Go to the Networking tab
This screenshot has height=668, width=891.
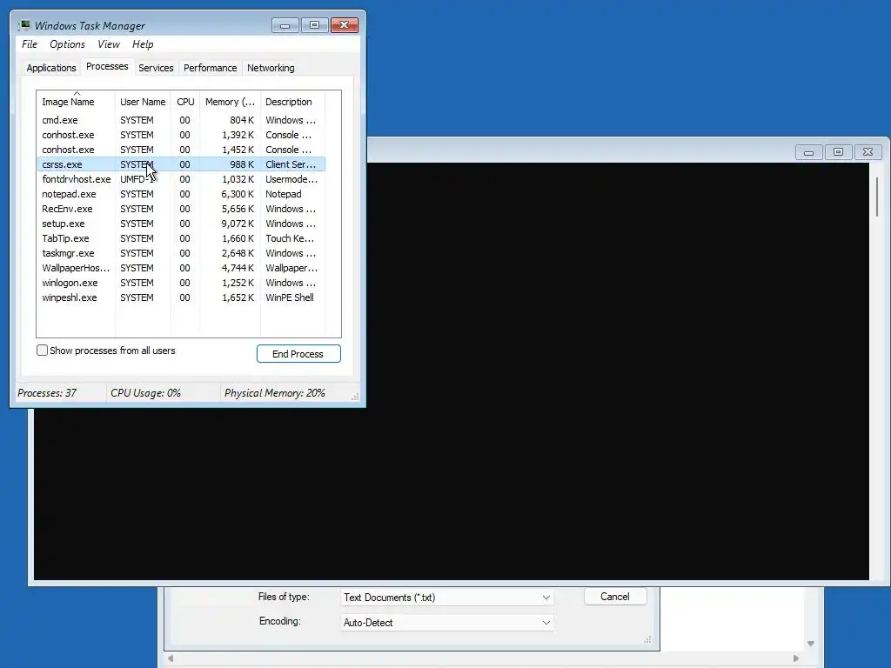tap(271, 68)
